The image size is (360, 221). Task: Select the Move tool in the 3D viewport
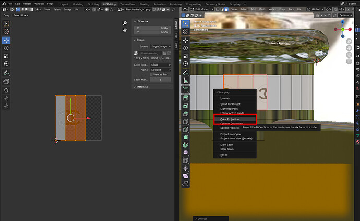[x=186, y=40]
